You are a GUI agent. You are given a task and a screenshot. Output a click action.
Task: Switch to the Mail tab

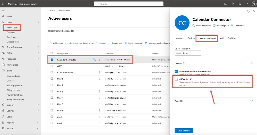pos(221,38)
